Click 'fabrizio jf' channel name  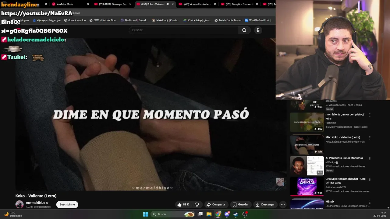click(x=331, y=123)
